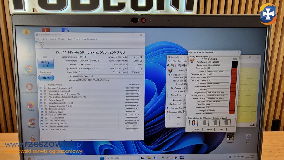Click the Polecenia Odczytu row
Viewport: 284px width, 160px height.
[x=91, y=109]
